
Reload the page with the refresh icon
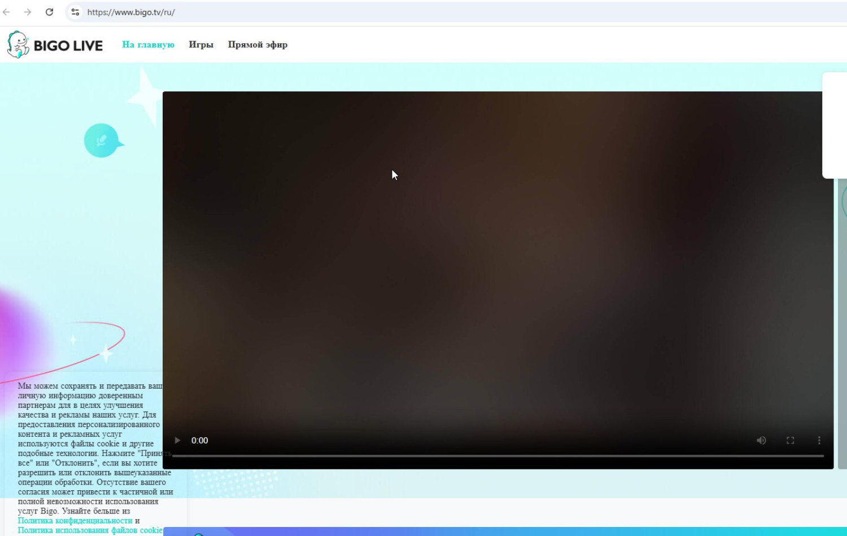click(50, 12)
